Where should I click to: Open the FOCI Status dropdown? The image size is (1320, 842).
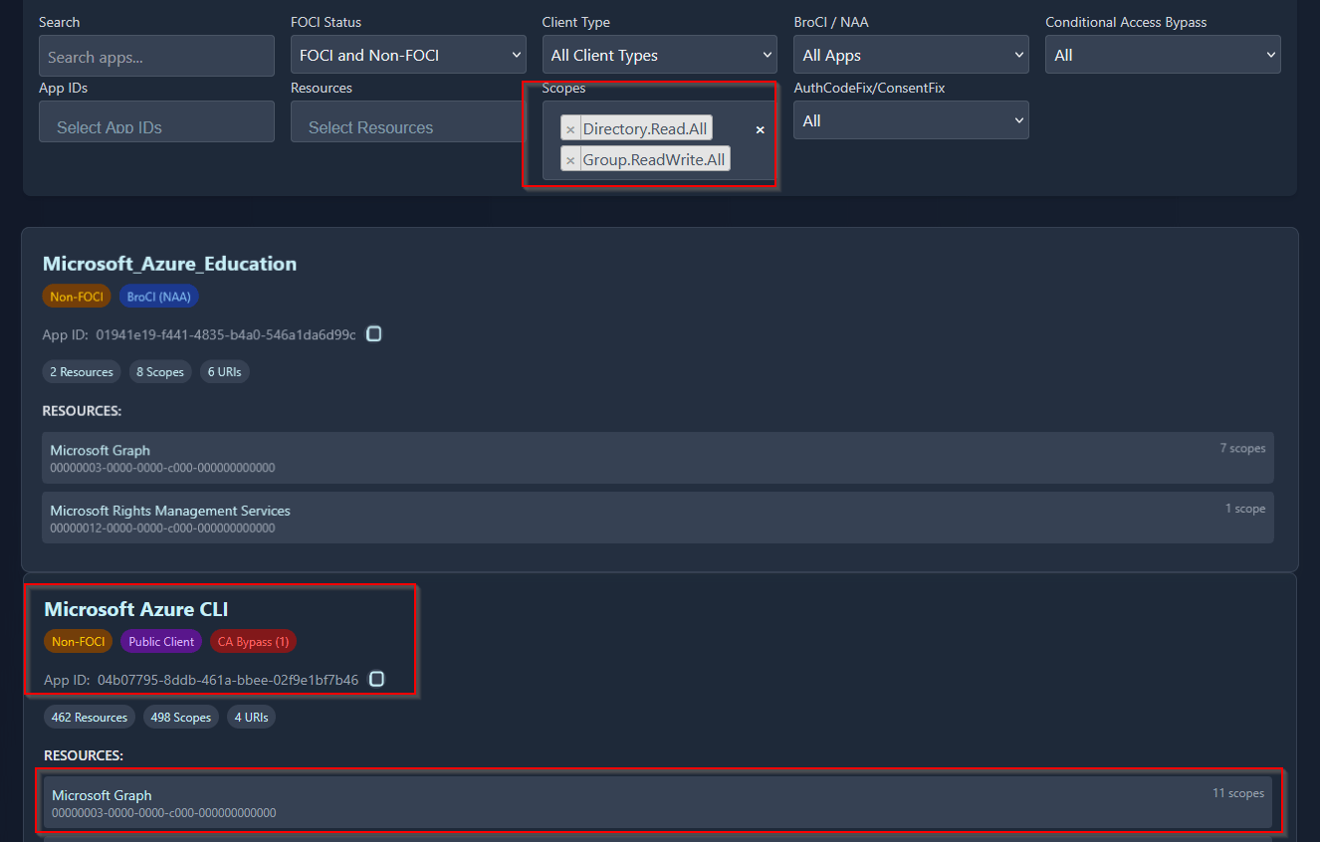click(x=408, y=56)
